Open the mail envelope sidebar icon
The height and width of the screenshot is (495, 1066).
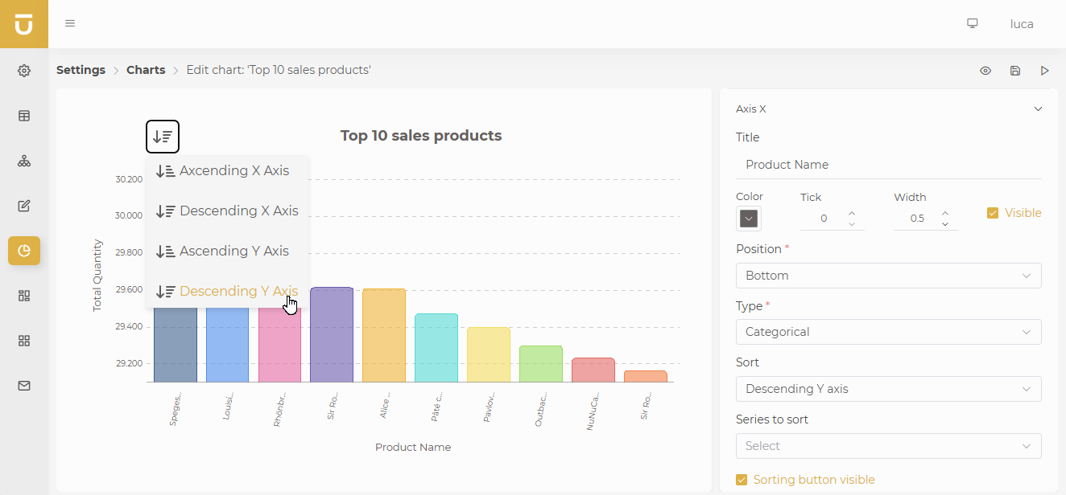[x=24, y=386]
